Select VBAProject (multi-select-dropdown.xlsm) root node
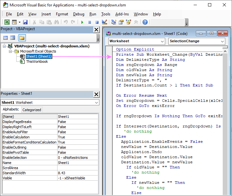 coord(52,46)
